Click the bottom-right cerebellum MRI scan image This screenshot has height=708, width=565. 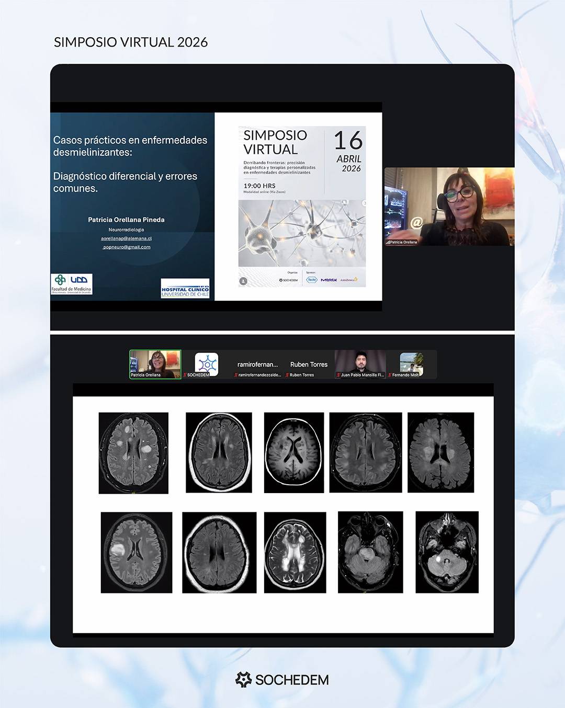point(447,552)
